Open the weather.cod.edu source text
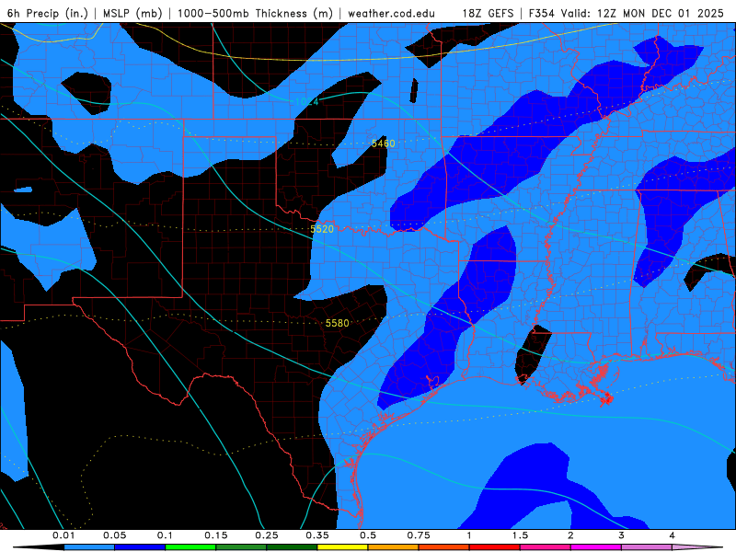Image resolution: width=736 pixels, height=552 pixels. (x=392, y=13)
